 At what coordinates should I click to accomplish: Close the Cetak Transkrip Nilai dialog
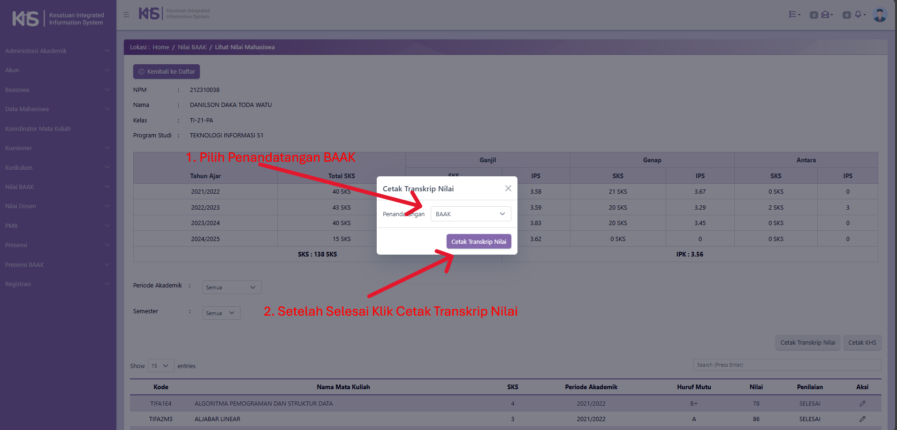tap(508, 189)
